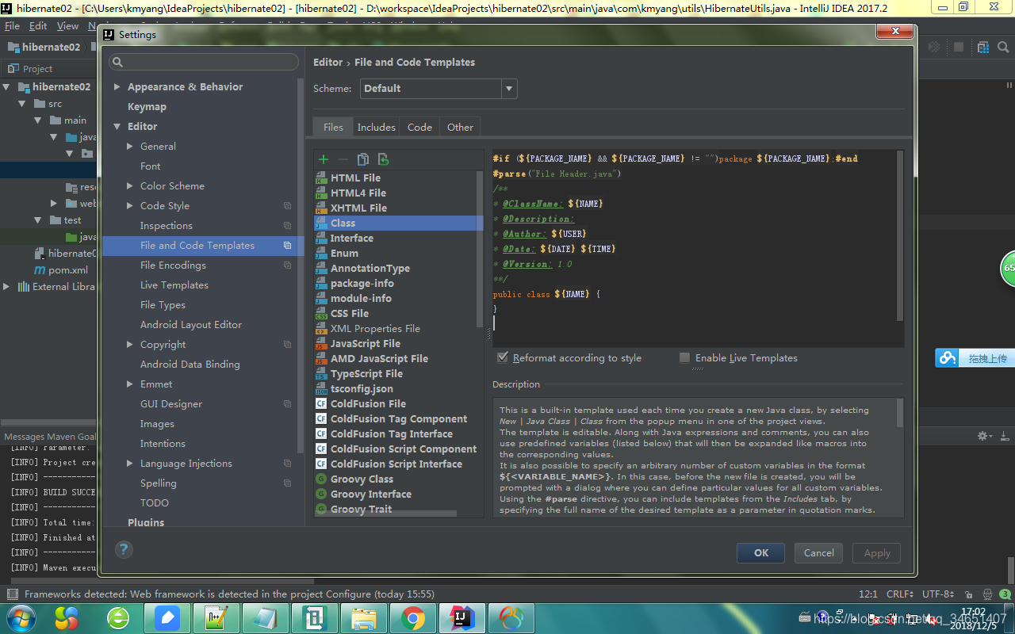
Task: Click the Copy Template icon
Action: 363,159
